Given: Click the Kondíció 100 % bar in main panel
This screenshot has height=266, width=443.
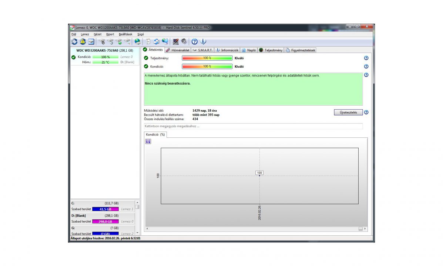Looking at the screenshot, I should tap(207, 66).
